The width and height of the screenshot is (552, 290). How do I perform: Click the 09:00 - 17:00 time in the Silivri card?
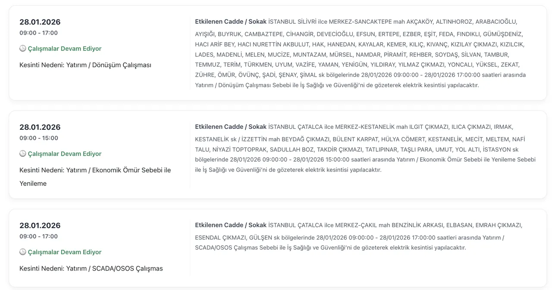click(x=39, y=33)
